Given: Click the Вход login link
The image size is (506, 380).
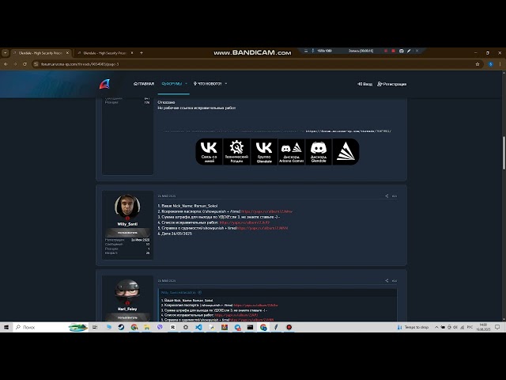Looking at the screenshot, I should (365, 84).
